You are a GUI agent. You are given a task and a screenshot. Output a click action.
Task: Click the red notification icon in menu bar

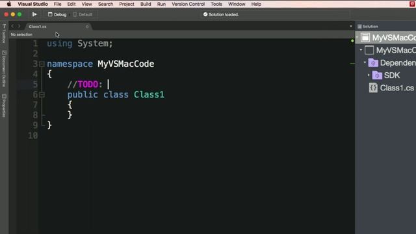point(412,4)
